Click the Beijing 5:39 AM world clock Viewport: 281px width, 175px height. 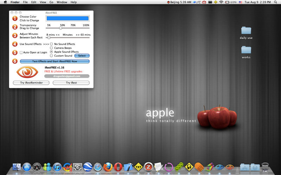179,2
